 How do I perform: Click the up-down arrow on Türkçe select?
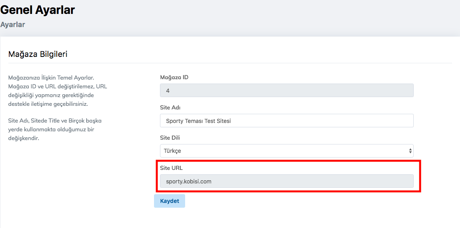410,151
